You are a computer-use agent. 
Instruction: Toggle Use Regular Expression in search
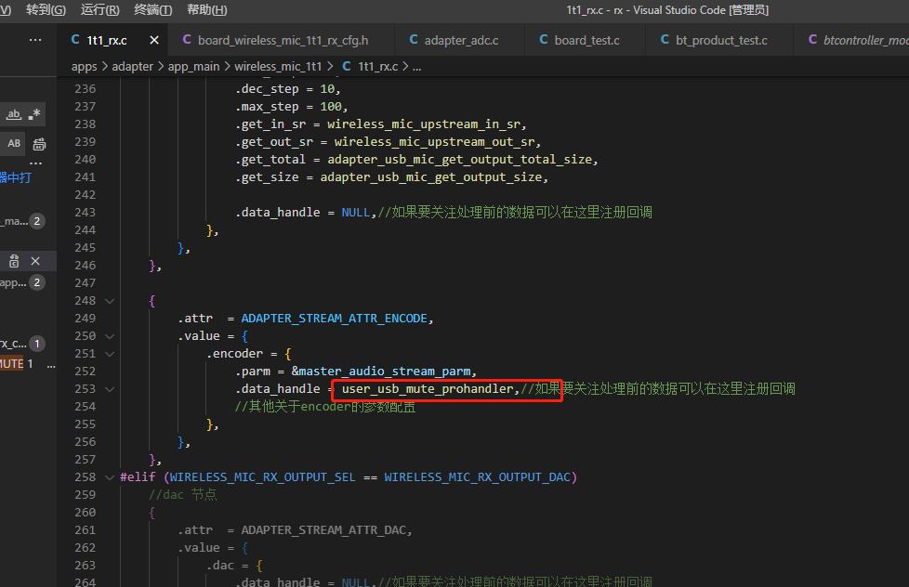click(34, 114)
